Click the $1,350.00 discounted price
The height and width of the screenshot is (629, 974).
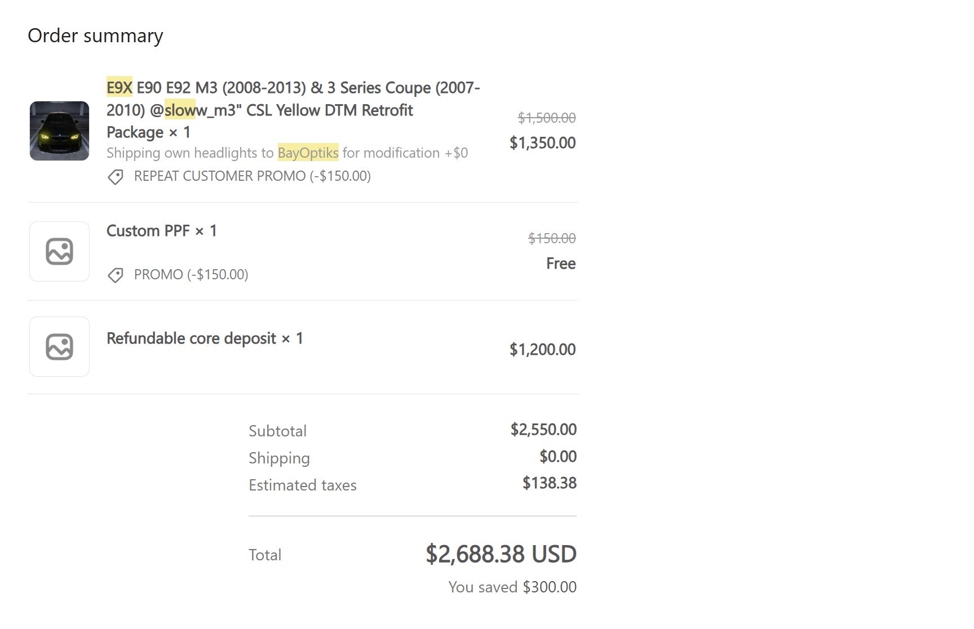tap(542, 142)
